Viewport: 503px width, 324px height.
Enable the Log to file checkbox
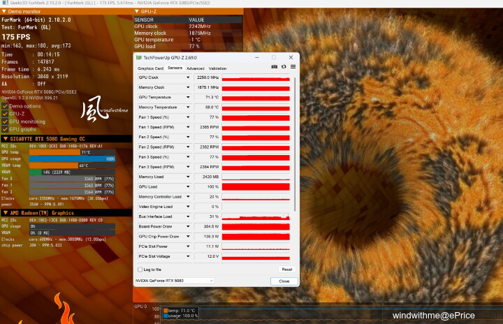pyautogui.click(x=140, y=270)
